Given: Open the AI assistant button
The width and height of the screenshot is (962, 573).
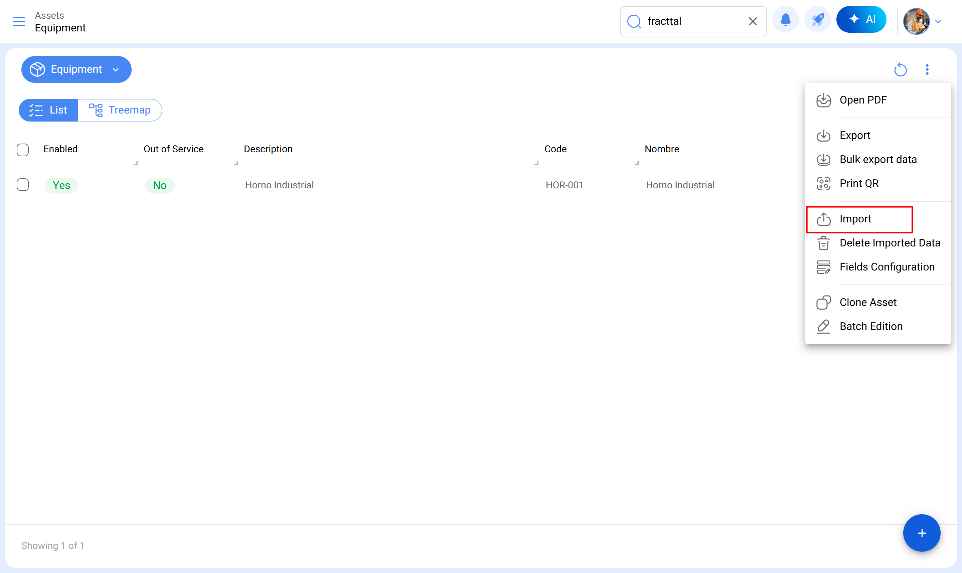Looking at the screenshot, I should pyautogui.click(x=861, y=20).
